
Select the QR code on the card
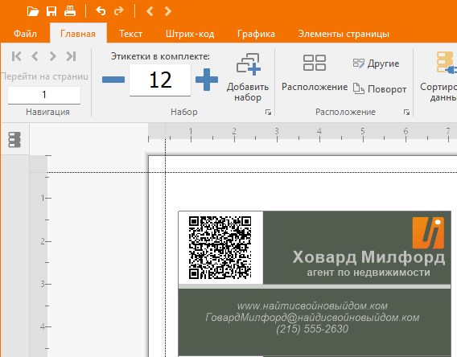pos(220,247)
